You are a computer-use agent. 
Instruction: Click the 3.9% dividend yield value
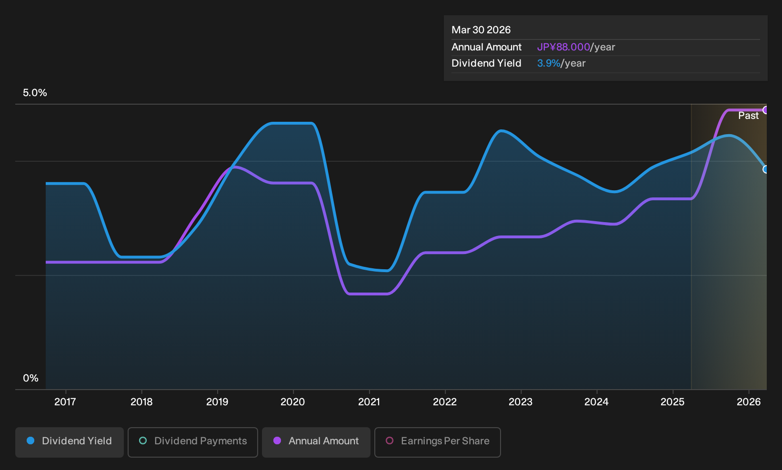point(549,63)
